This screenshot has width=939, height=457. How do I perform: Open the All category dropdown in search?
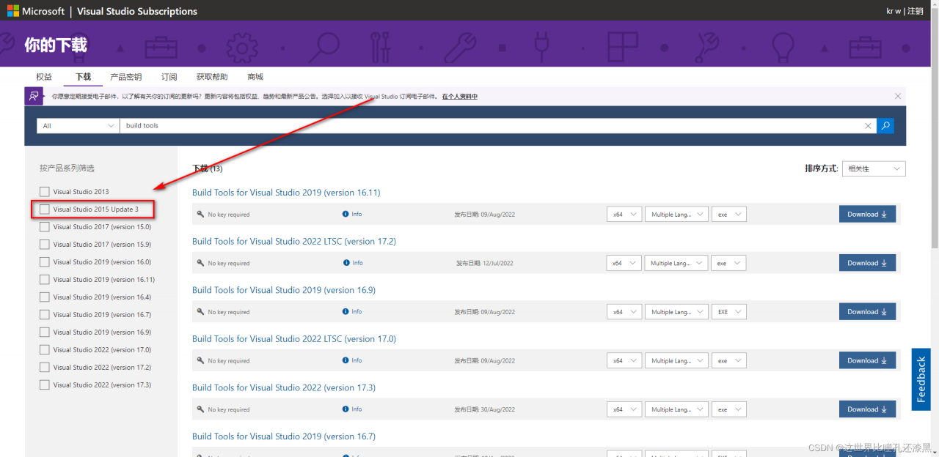pos(78,126)
